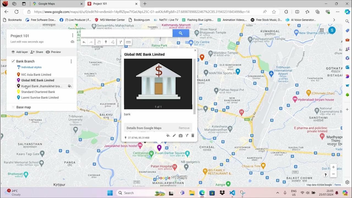This screenshot has height=198, width=352.
Task: Show hidden system tray icons
Action: click(277, 193)
